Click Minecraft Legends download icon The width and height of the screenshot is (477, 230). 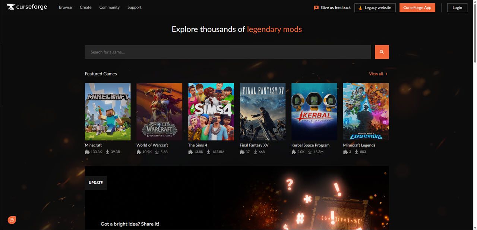tap(357, 152)
